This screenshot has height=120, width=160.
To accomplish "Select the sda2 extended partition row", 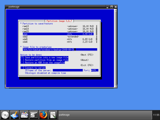I will coord(58,37).
